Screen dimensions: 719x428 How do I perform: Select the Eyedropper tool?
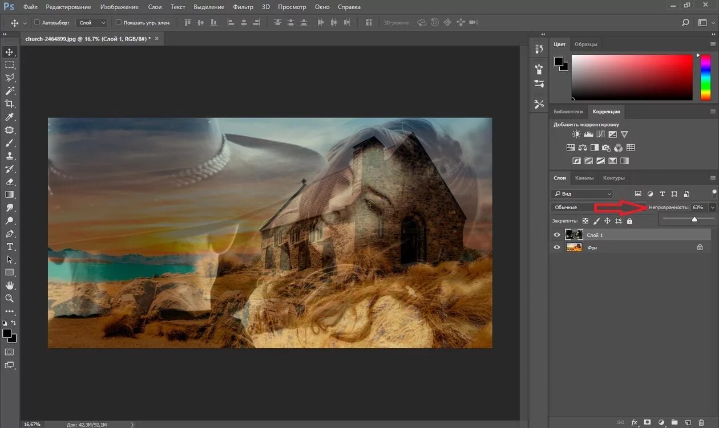click(10, 117)
